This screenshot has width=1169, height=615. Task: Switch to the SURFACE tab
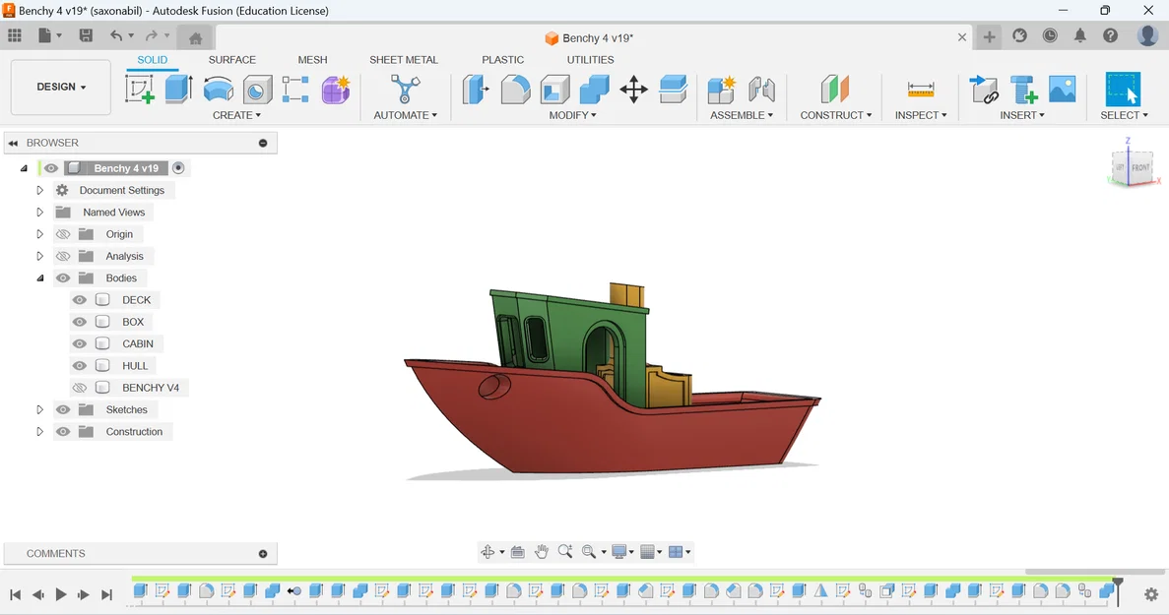coord(231,60)
